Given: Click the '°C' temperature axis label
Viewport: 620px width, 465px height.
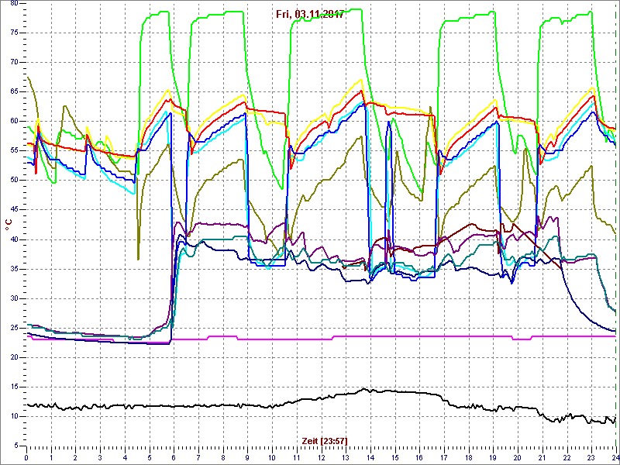Looking at the screenshot, I should pos(9,226).
